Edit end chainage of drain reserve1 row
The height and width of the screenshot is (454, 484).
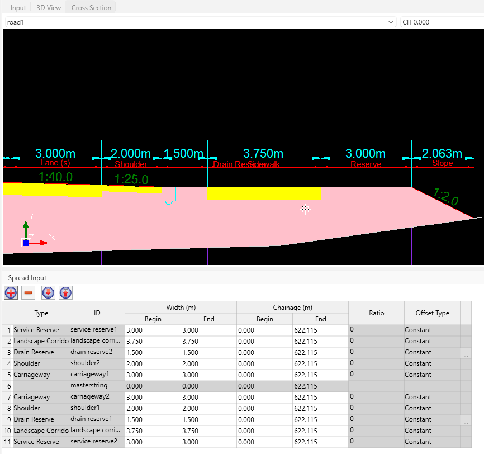320,419
